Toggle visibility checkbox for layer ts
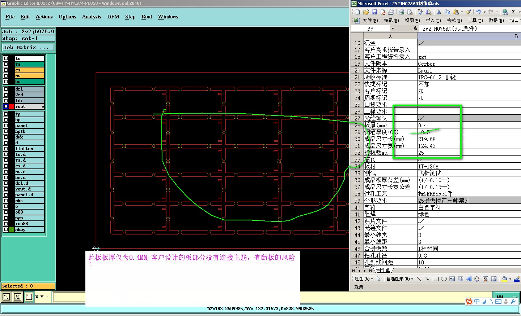 (x=6, y=64)
